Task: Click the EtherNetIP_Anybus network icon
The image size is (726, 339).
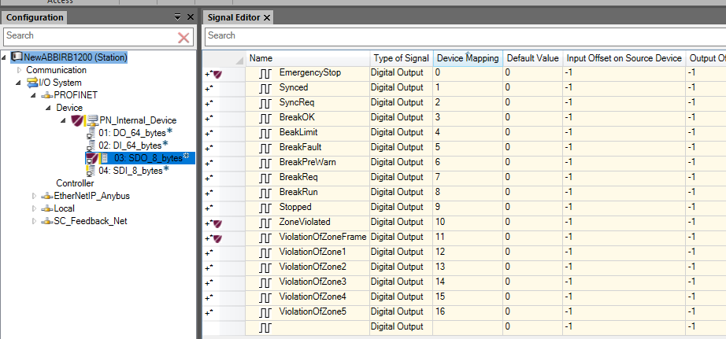Action: pos(47,196)
